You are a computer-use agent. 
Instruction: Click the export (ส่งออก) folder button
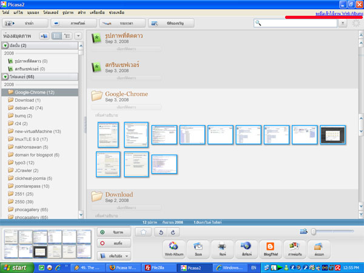[x=318, y=249]
